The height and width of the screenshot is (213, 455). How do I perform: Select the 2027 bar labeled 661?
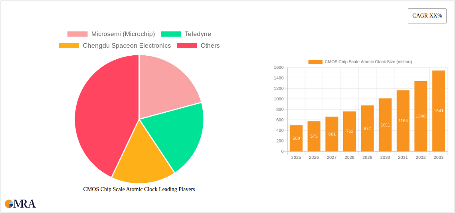(332, 134)
